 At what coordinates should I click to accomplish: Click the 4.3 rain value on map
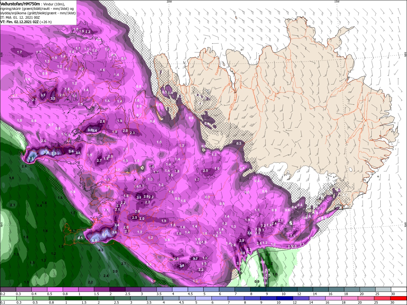(101, 250)
